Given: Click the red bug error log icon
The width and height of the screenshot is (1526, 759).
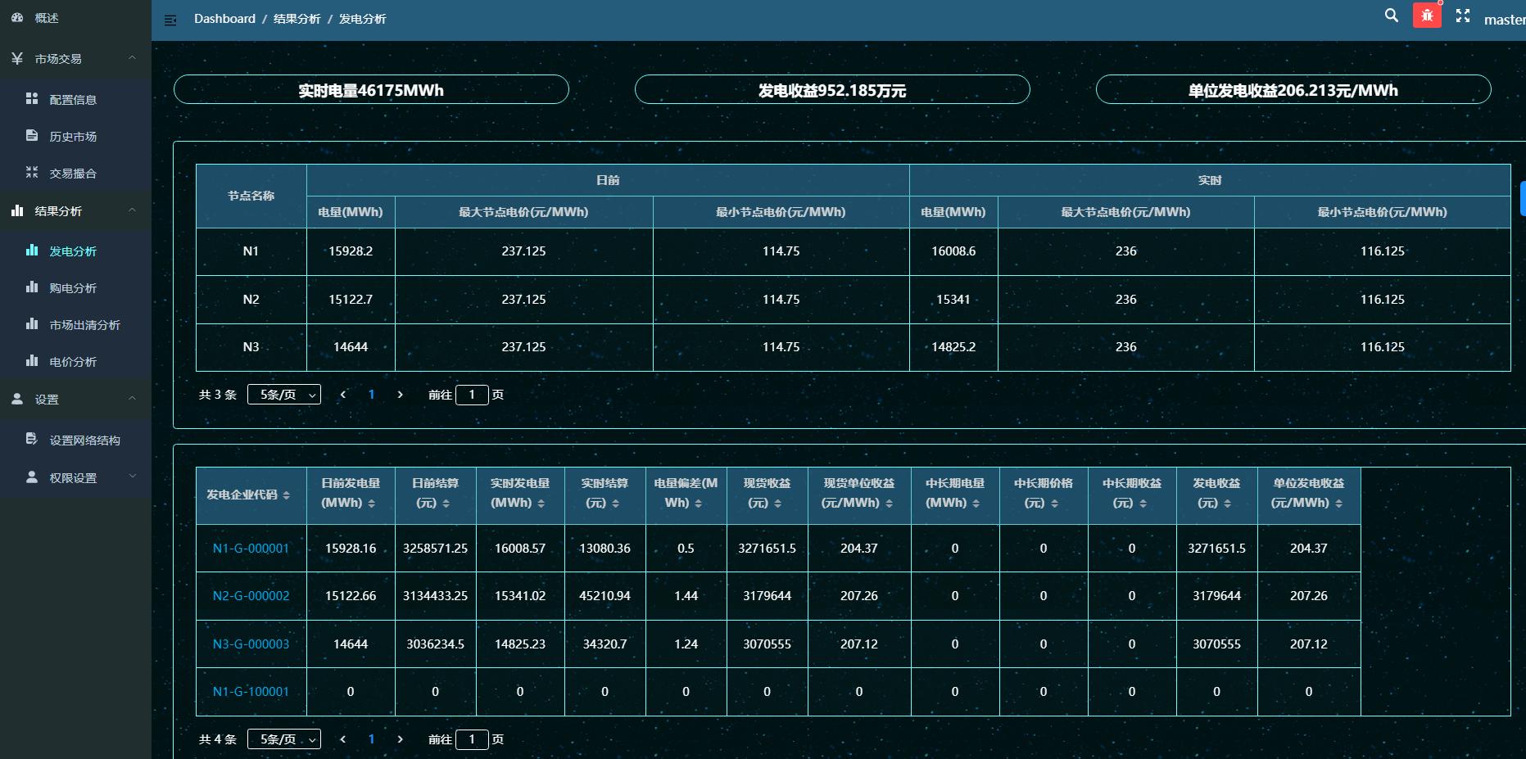Looking at the screenshot, I should point(1427,16).
